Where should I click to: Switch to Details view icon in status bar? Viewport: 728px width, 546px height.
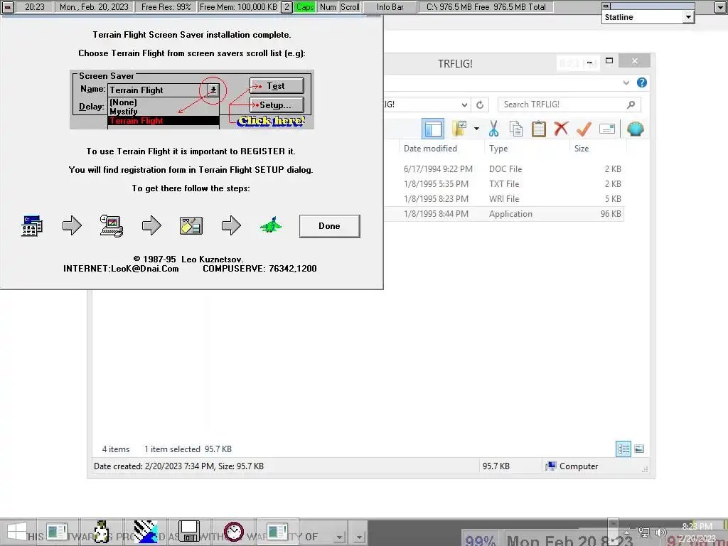click(623, 449)
